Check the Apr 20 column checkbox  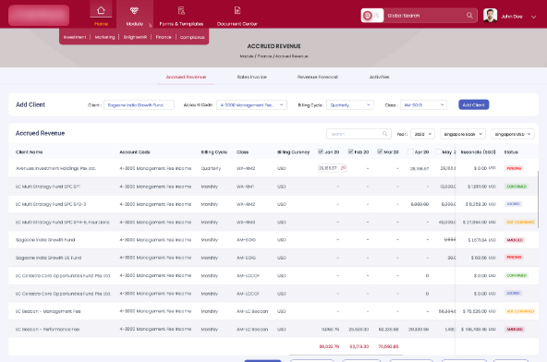coord(410,151)
